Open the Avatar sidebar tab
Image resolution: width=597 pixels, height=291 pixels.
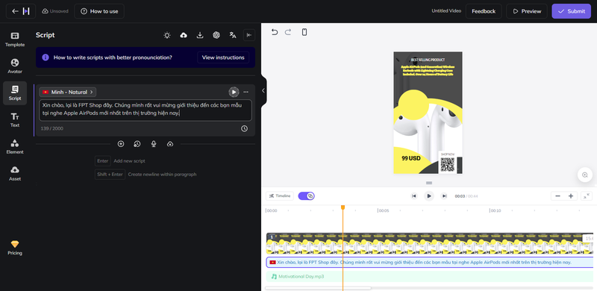(15, 66)
